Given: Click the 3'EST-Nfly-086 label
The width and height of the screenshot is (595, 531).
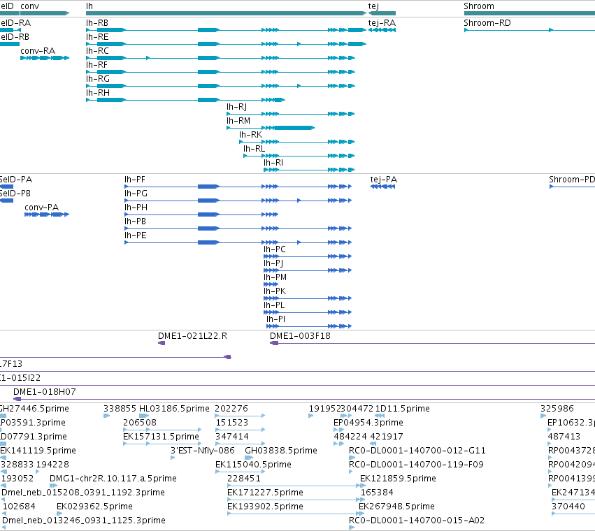Looking at the screenshot, I should click(x=203, y=451).
